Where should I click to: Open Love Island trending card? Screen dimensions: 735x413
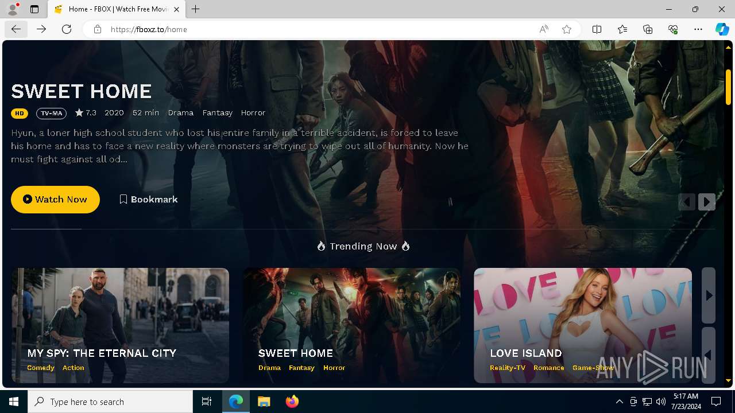click(x=583, y=325)
